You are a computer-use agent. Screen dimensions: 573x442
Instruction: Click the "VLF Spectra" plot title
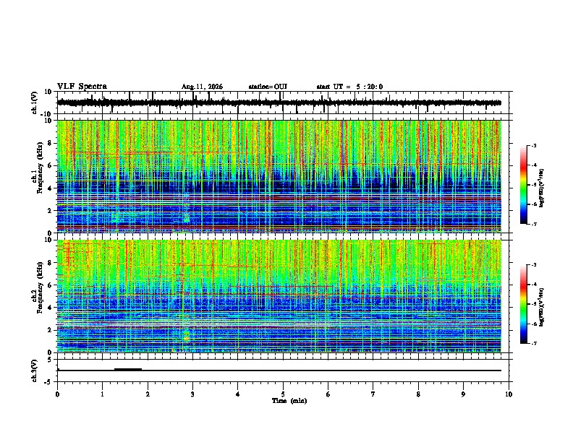[x=82, y=87]
